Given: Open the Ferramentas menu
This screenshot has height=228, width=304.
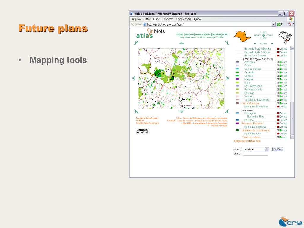Looking at the screenshot, I should [183, 19].
